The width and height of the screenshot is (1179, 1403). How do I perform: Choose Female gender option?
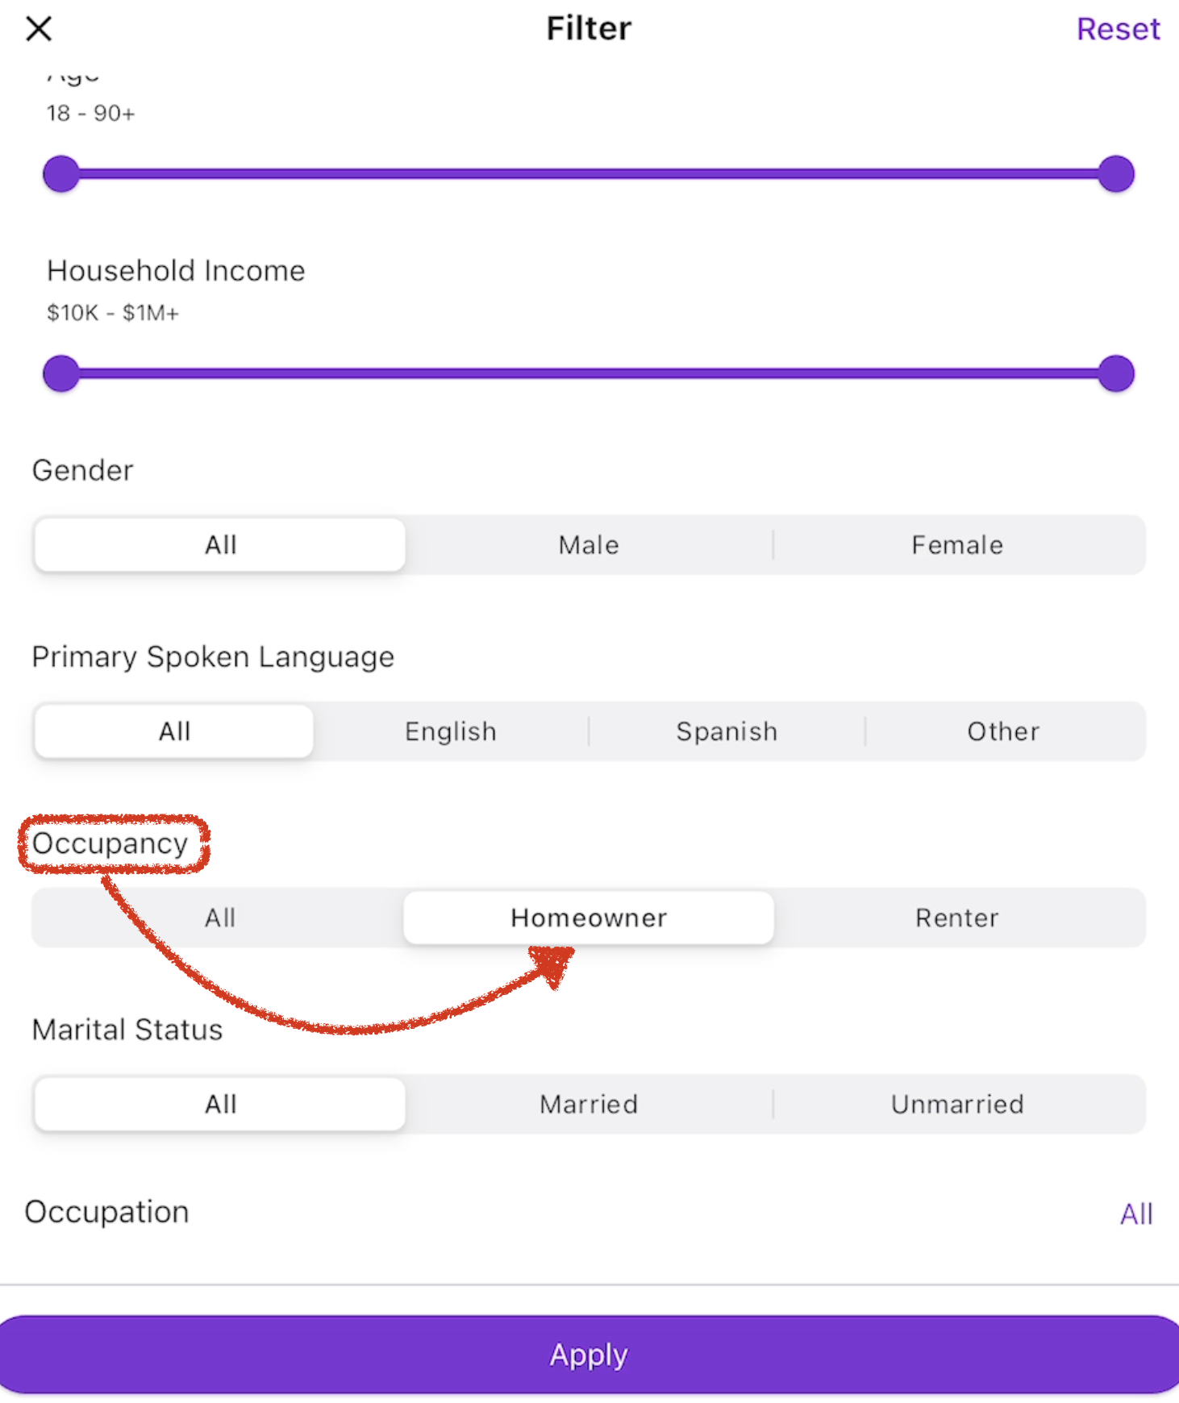(957, 545)
